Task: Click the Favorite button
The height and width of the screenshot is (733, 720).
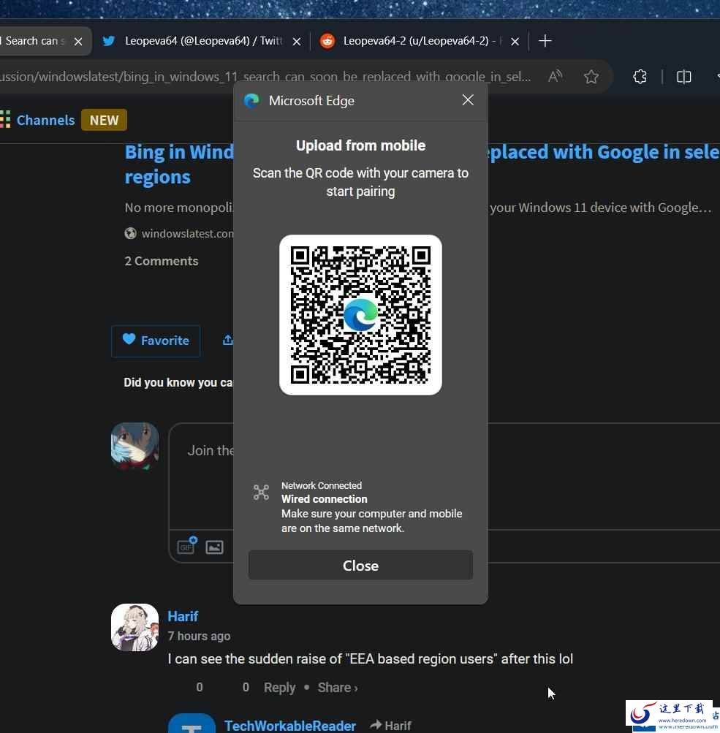Action: (156, 341)
